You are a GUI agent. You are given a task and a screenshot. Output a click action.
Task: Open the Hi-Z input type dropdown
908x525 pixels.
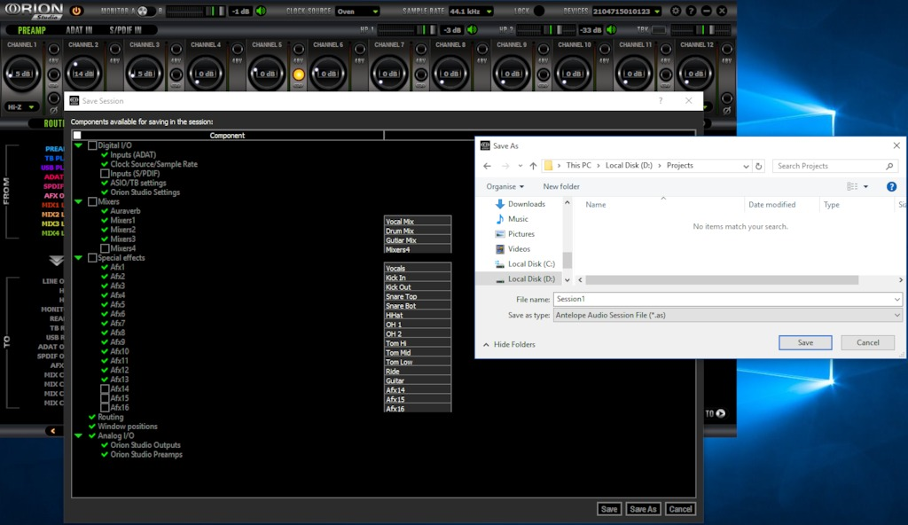(x=21, y=106)
